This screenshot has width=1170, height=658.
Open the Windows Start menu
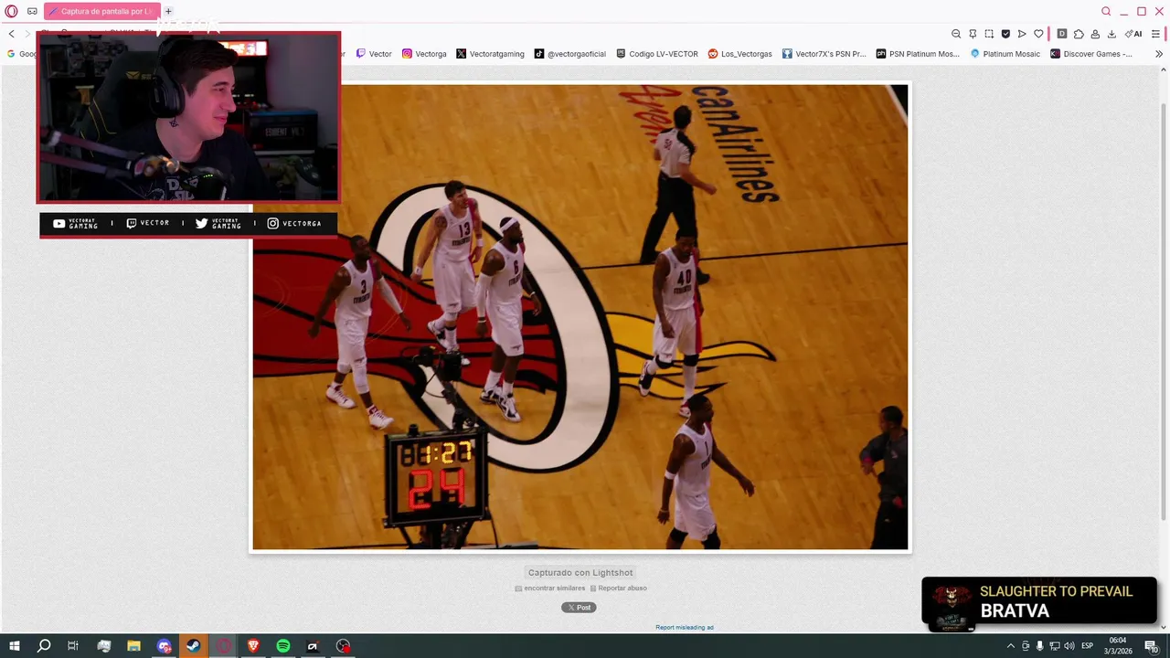(14, 646)
